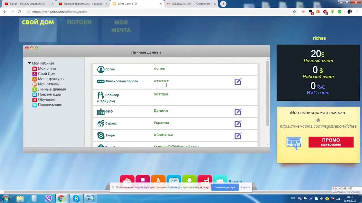Screen dimensions: 362x203
Task: Open the teal gear icon in the dock
Action: pyautogui.click(x=220, y=180)
